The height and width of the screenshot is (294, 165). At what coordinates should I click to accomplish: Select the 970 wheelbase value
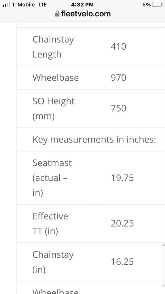click(x=118, y=78)
